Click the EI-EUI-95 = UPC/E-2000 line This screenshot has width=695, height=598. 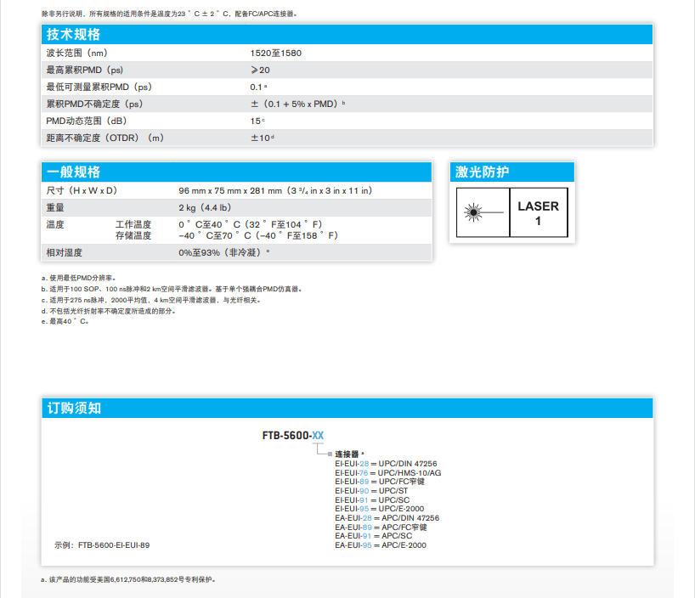(x=380, y=509)
